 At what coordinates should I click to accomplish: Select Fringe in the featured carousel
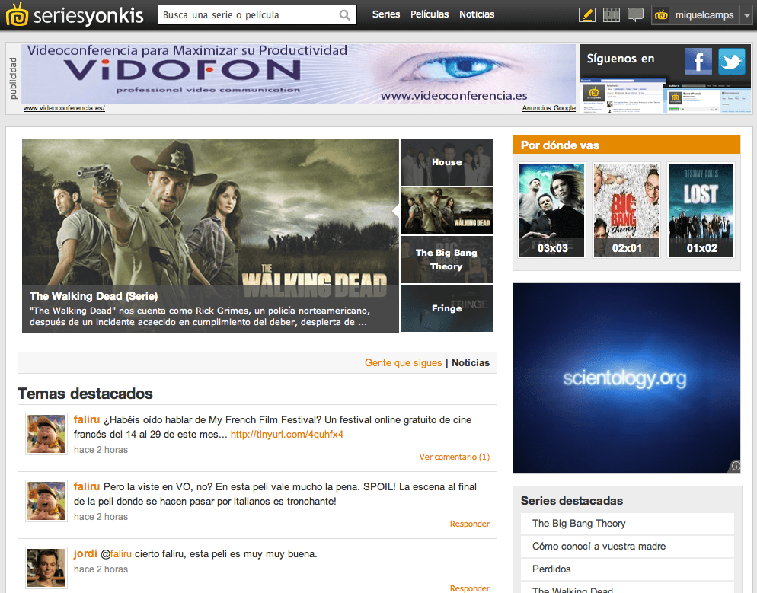click(x=446, y=308)
